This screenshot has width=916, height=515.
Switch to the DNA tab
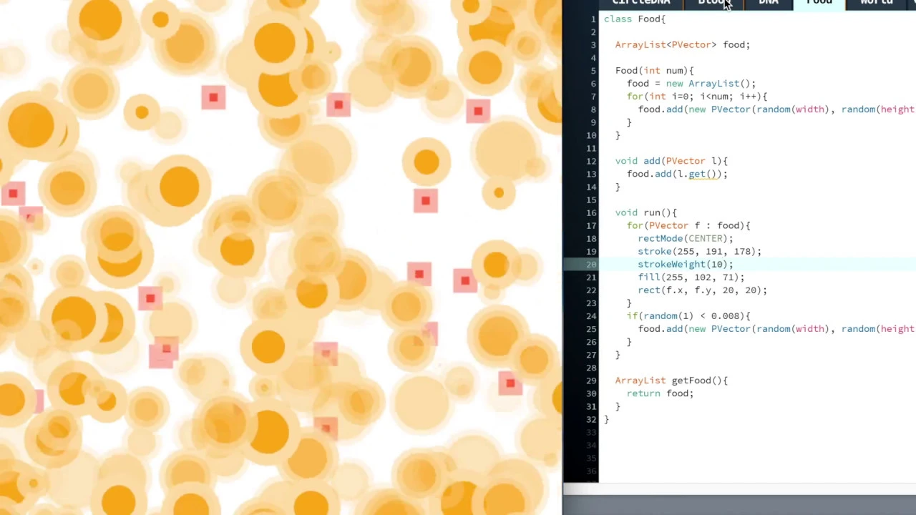click(769, 3)
